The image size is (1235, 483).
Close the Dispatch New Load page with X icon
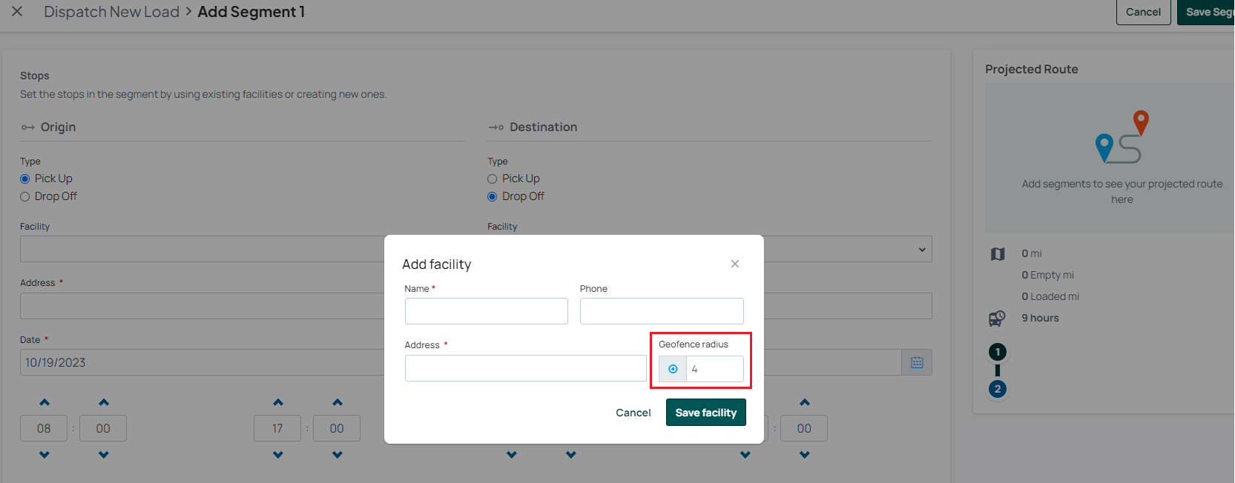click(17, 12)
